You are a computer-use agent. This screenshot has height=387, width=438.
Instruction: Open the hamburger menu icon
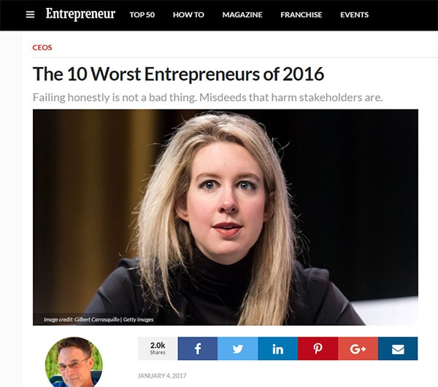30,15
